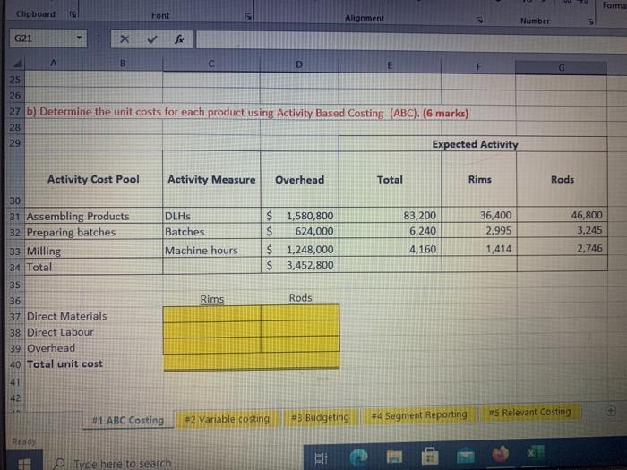Open Windows Start menu
Screen dimensions: 627x470
(24, 464)
